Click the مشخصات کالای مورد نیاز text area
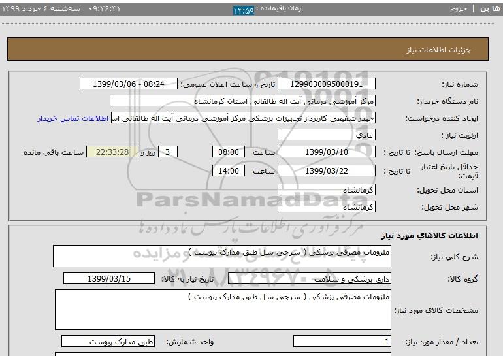This screenshot has height=356, width=503. (x=223, y=310)
